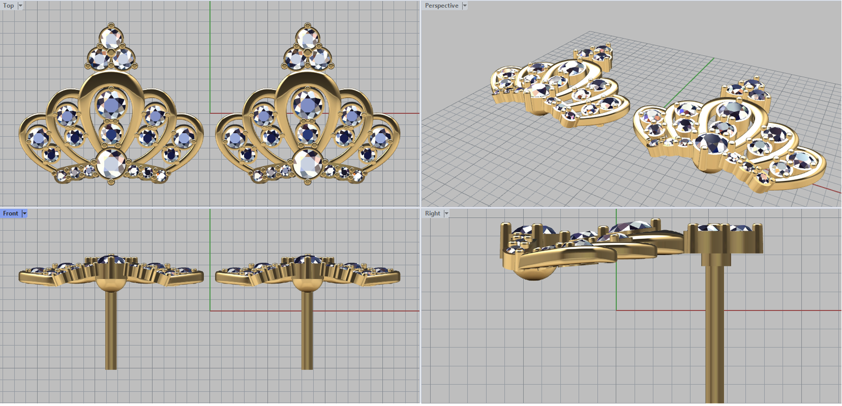The height and width of the screenshot is (406, 842).
Task: Click the Perspective viewport title label
Action: tap(441, 6)
